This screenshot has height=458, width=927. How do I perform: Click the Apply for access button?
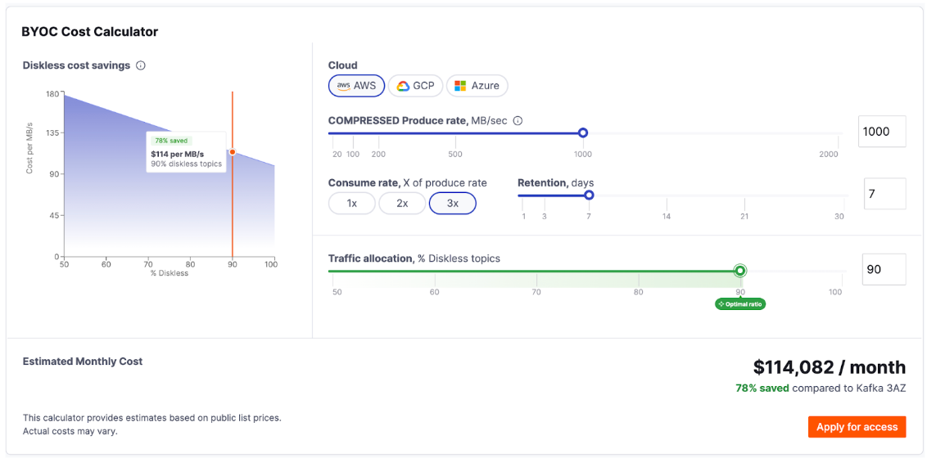857,427
